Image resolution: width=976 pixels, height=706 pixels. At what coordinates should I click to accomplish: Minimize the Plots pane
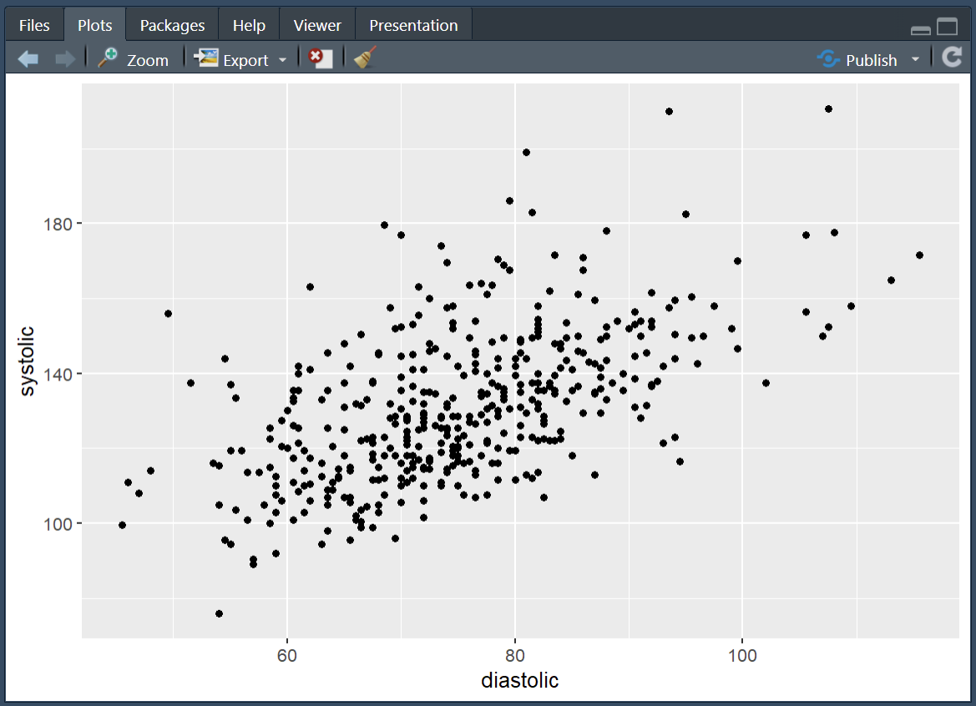[921, 29]
